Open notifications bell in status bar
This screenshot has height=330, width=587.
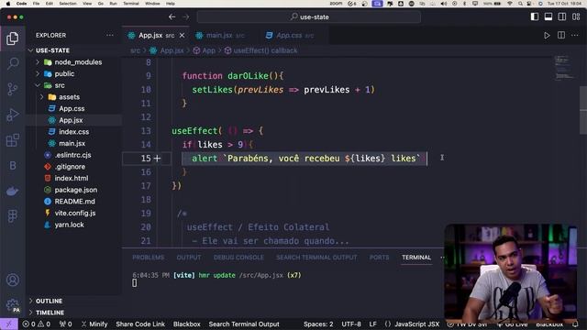(x=575, y=324)
